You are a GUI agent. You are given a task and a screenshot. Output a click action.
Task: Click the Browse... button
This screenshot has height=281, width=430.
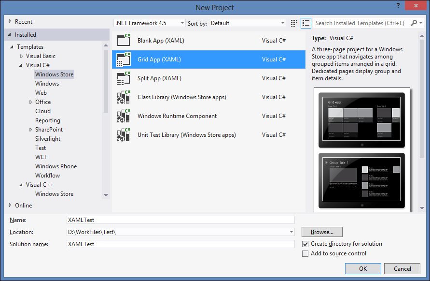[322, 232]
